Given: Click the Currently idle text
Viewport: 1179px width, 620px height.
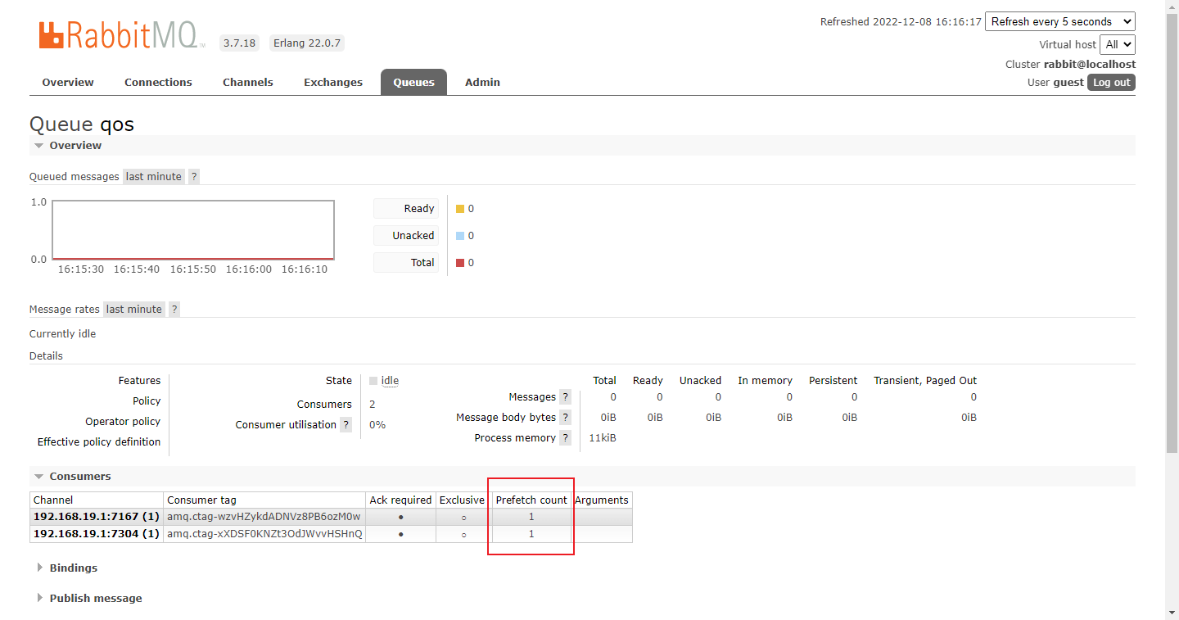Looking at the screenshot, I should (x=62, y=333).
